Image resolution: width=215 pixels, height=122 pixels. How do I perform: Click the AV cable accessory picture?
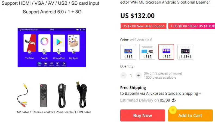[23, 95]
